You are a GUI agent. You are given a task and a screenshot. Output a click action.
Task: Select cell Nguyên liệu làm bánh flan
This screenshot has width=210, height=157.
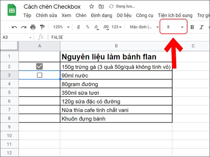click(x=116, y=57)
